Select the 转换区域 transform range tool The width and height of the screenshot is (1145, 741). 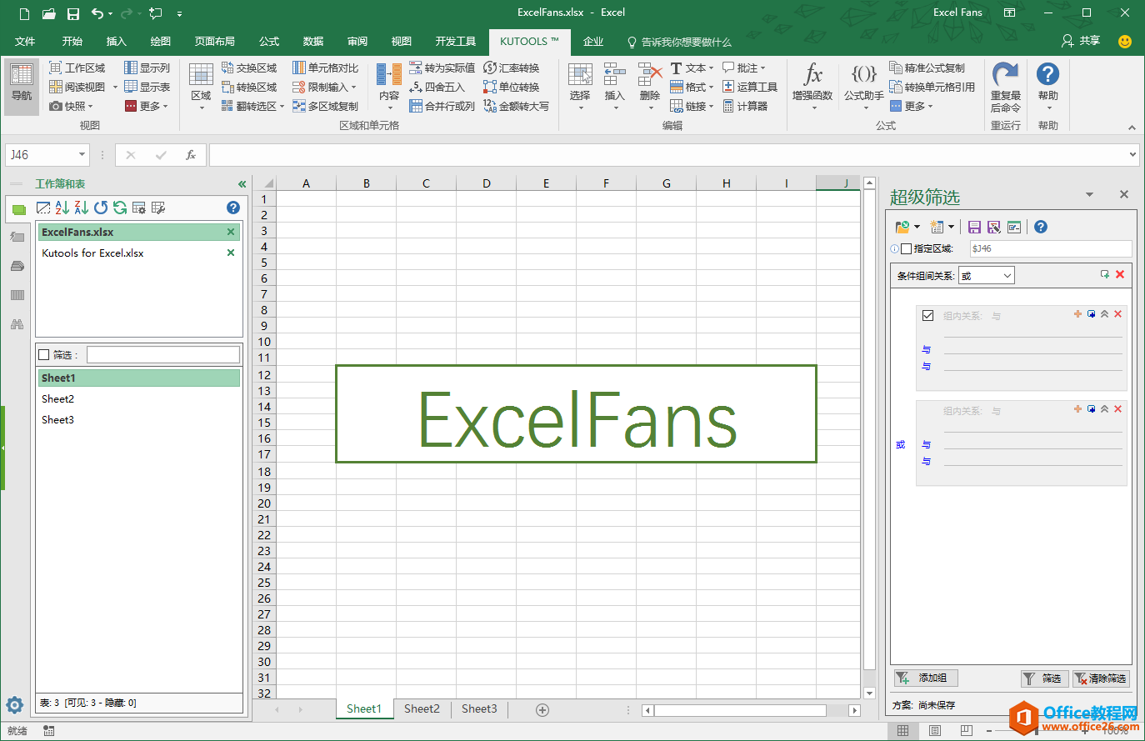coord(249,88)
